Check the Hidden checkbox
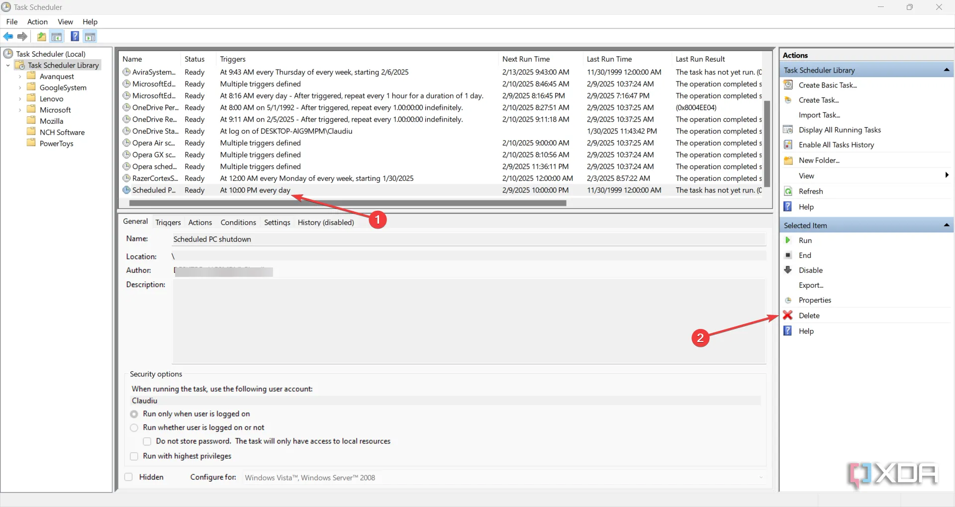This screenshot has height=507, width=955. 129,477
